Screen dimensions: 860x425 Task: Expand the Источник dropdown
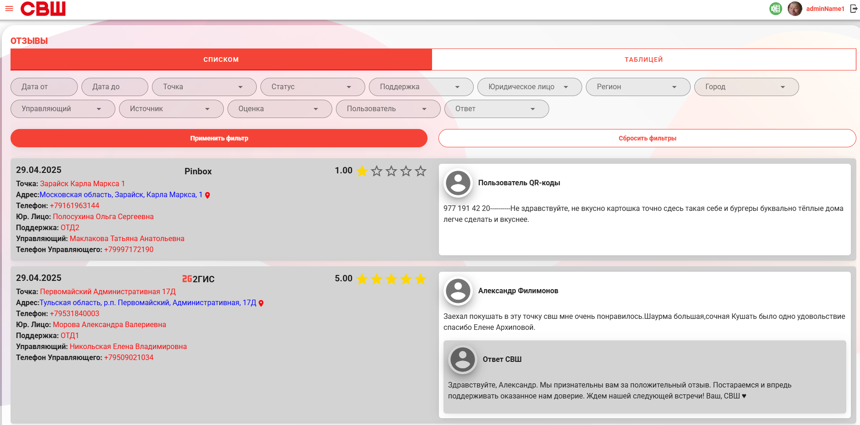[x=171, y=109]
